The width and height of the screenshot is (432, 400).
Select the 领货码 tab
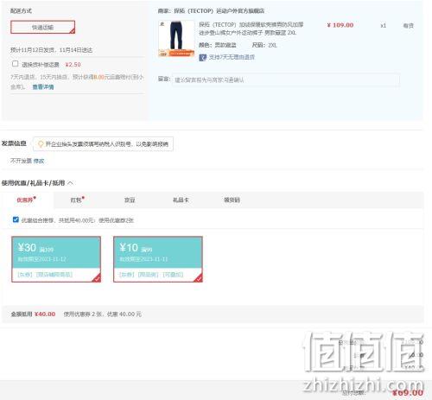pyautogui.click(x=232, y=200)
